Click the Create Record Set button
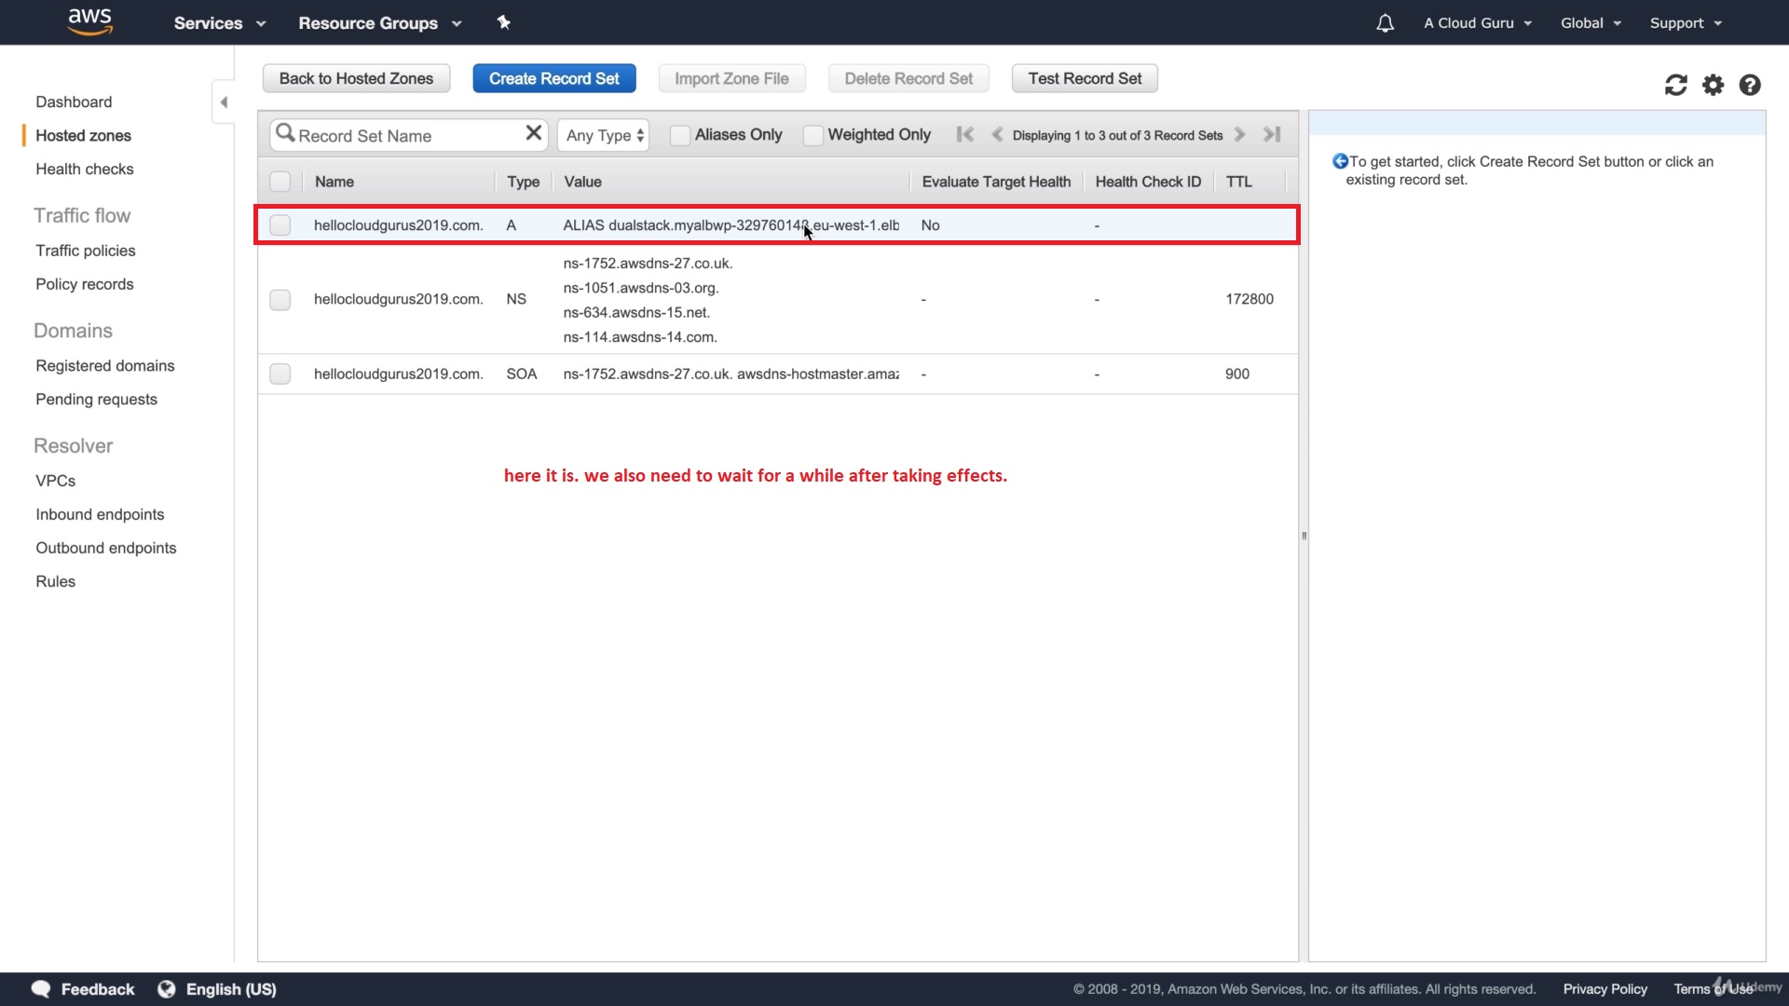This screenshot has height=1006, width=1789. (553, 78)
